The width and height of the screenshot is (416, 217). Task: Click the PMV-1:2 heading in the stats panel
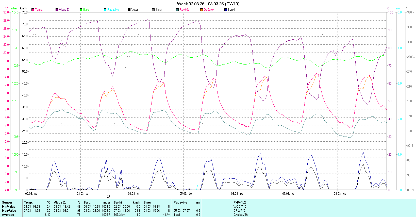pyautogui.click(x=240, y=203)
